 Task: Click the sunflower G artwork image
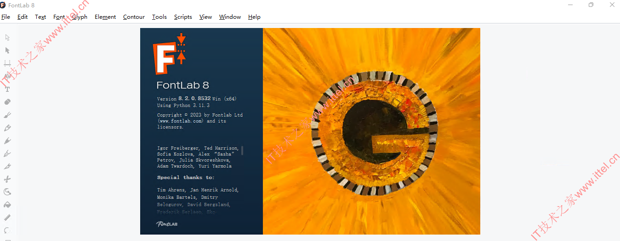click(x=371, y=131)
